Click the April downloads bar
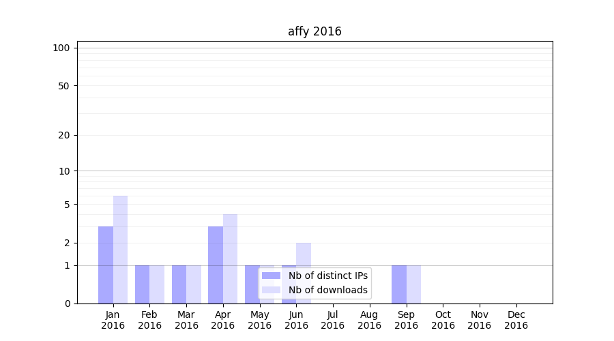The image size is (614, 341). tap(230, 258)
